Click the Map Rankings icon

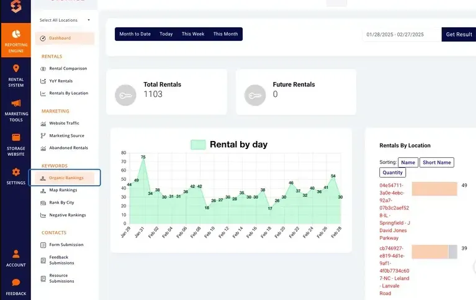43,191
